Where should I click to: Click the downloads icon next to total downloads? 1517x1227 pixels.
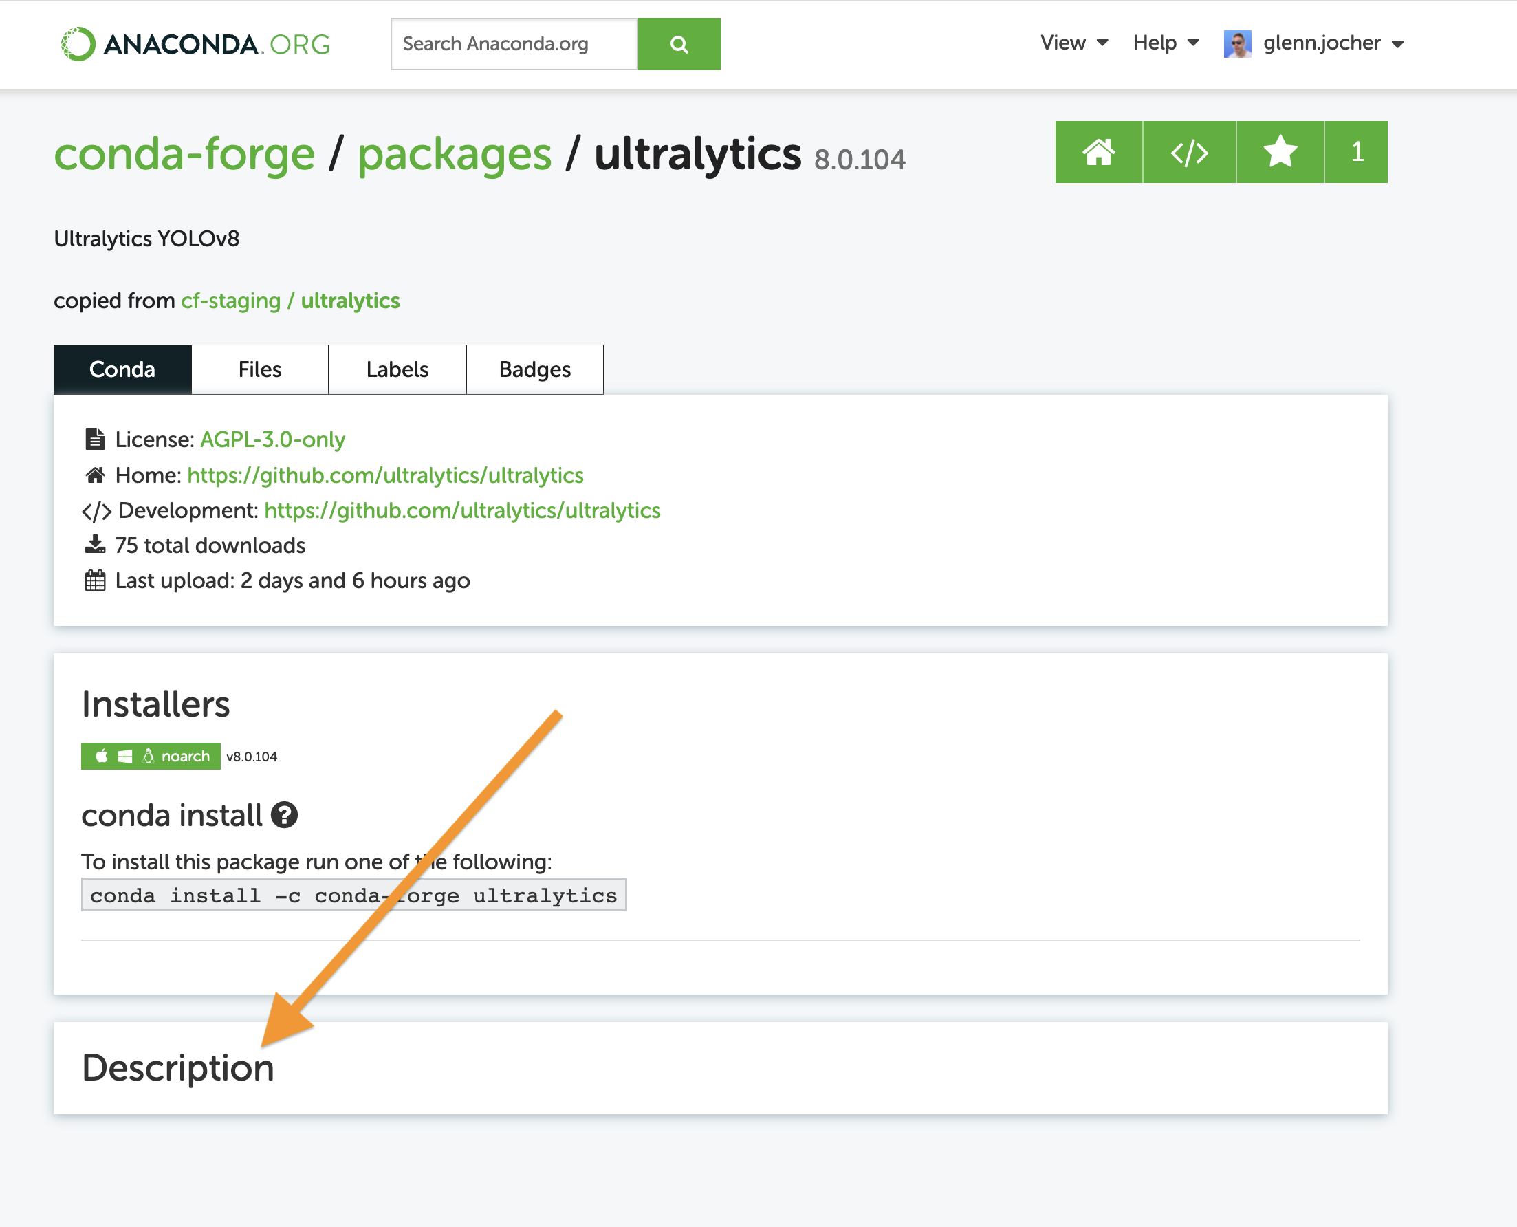tap(95, 543)
